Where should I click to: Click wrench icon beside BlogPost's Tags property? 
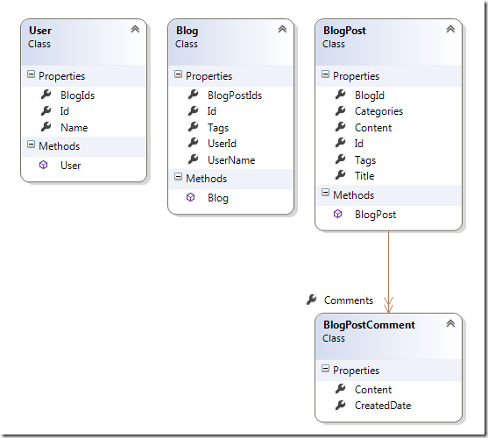tap(340, 159)
